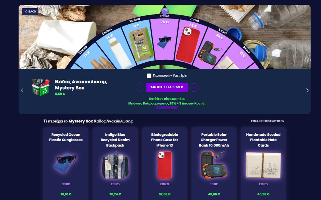This screenshot has height=200, width=321.
Task: Click the recycling bin mystery box icon
Action: [40, 87]
